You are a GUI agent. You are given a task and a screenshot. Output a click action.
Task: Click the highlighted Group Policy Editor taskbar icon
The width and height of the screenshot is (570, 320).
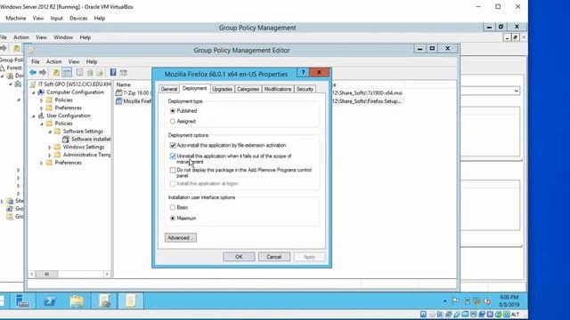pos(131,300)
